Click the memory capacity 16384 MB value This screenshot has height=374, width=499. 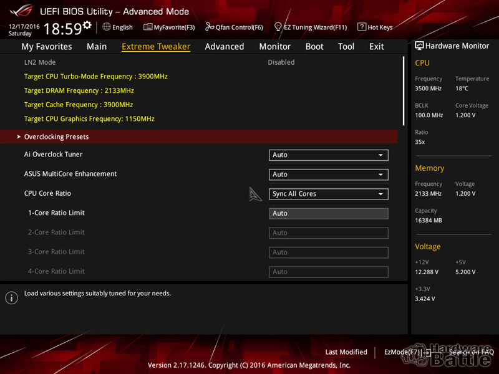point(429,221)
